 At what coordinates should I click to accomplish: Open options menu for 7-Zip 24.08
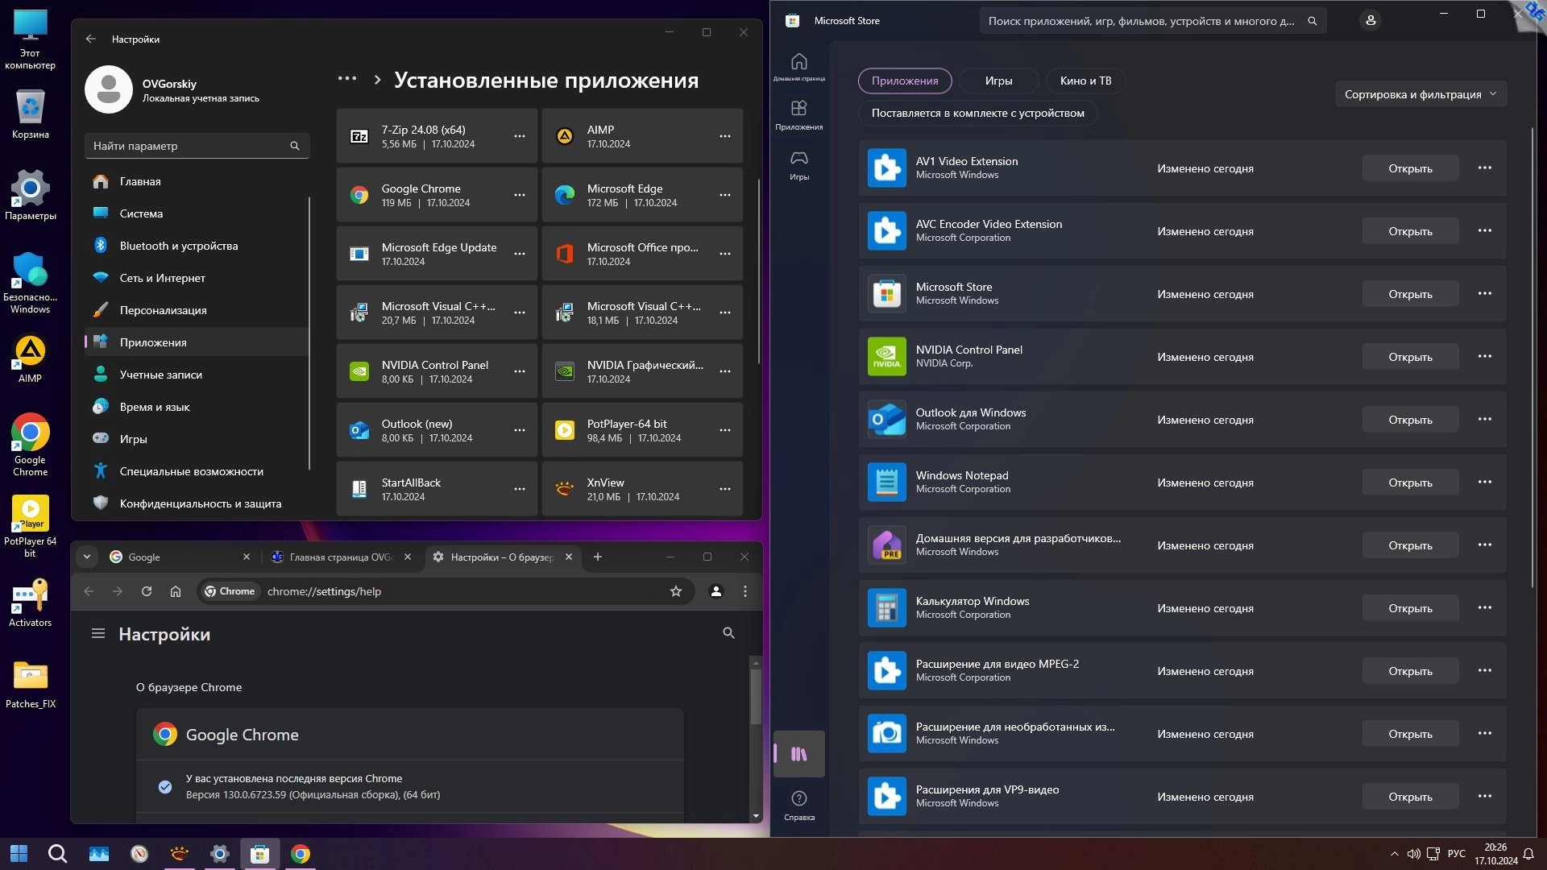click(519, 136)
